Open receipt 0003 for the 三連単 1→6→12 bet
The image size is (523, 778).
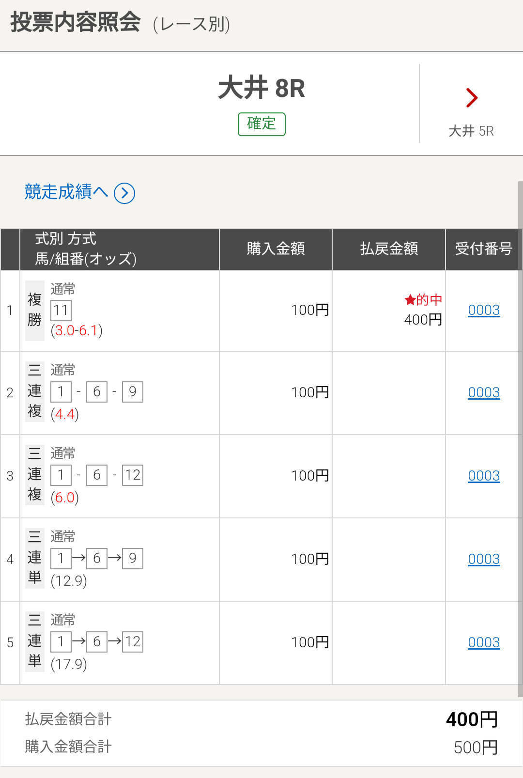484,642
